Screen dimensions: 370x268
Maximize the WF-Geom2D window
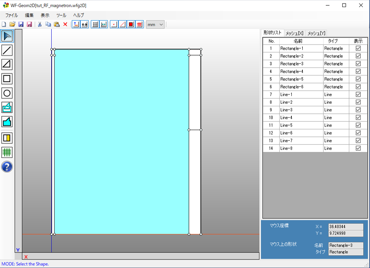tap(344, 5)
